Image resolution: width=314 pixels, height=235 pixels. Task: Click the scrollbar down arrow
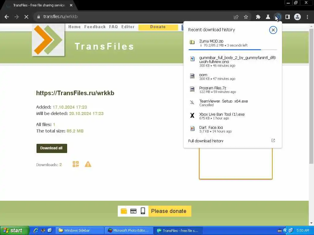[x=312, y=223]
